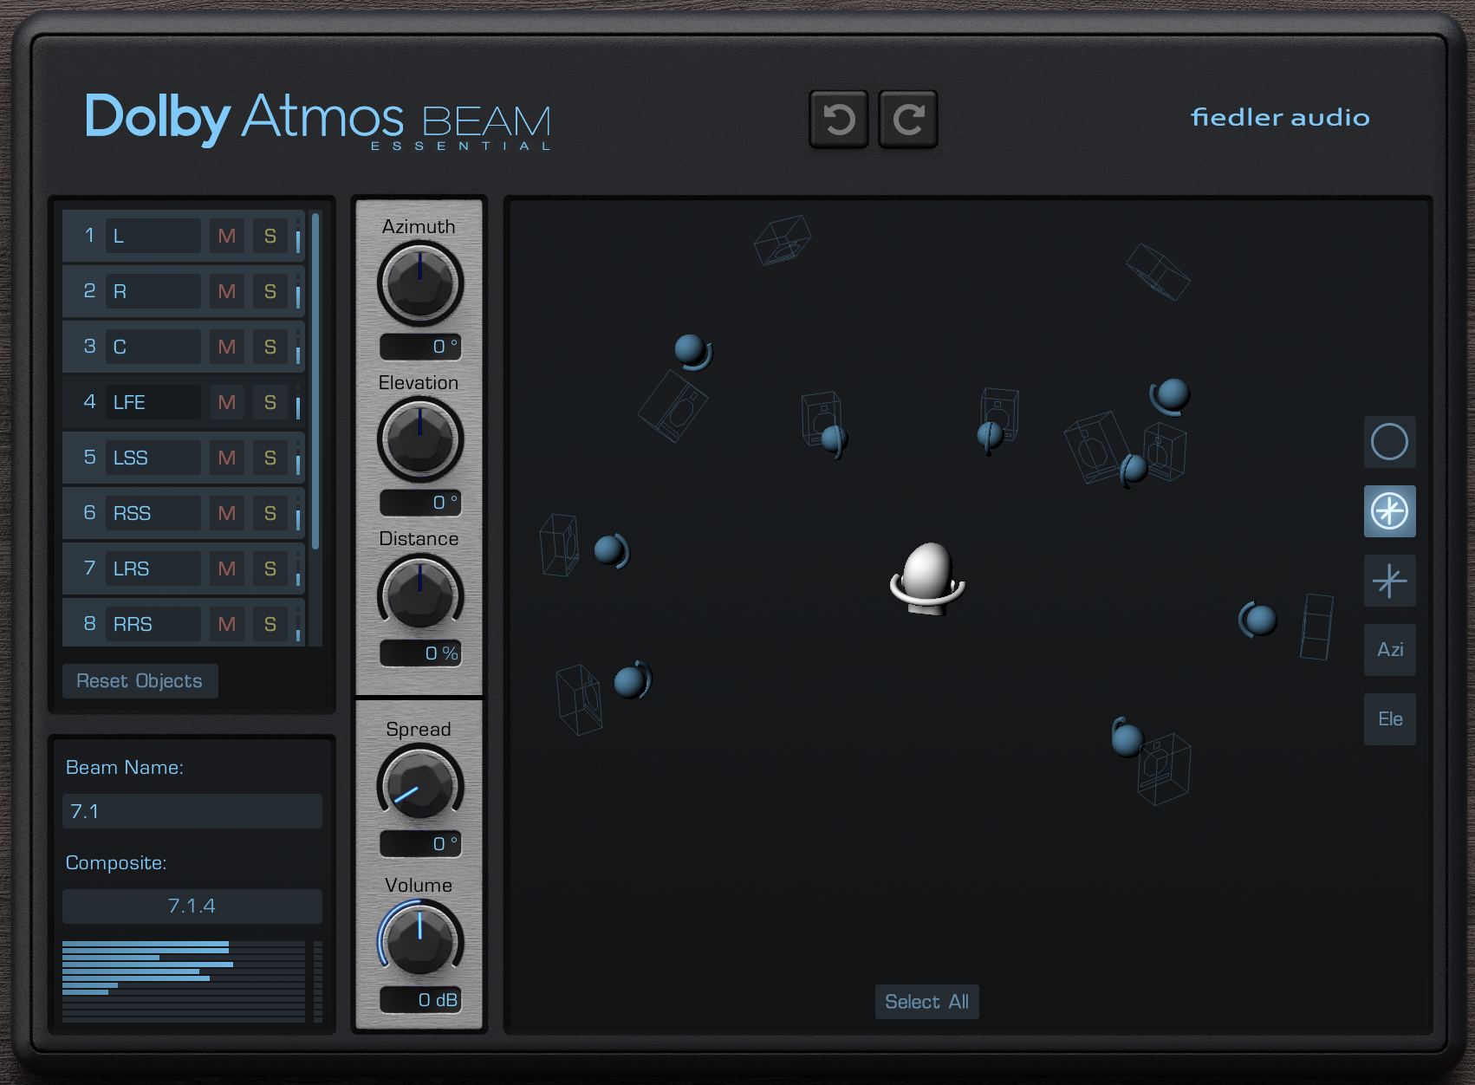The image size is (1475, 1085).
Task: Open the Composite 7.1.4 selector
Action: [192, 906]
